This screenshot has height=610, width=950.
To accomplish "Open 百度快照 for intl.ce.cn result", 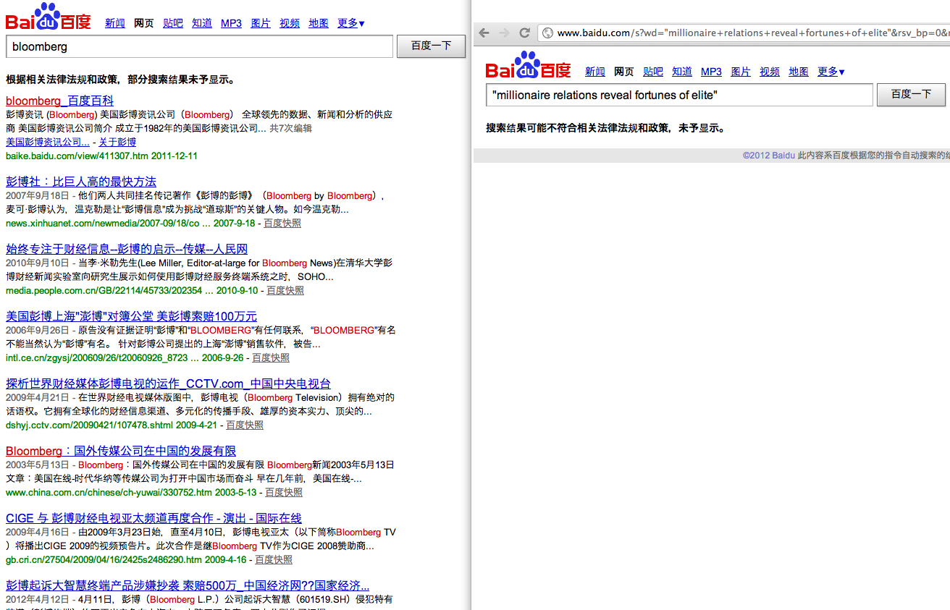I will [x=271, y=357].
